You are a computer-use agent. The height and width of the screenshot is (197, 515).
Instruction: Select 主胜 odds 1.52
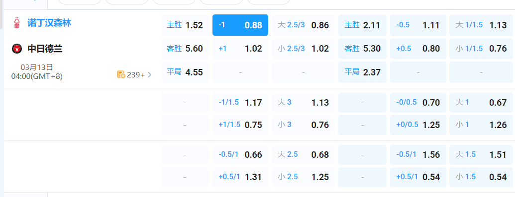[x=185, y=25]
